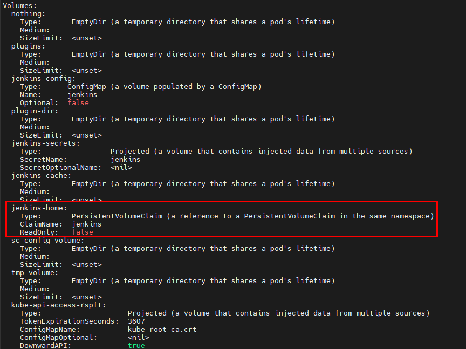
Task: Select the "PersistentVolumeClaim" type description line
Action: pos(252,216)
